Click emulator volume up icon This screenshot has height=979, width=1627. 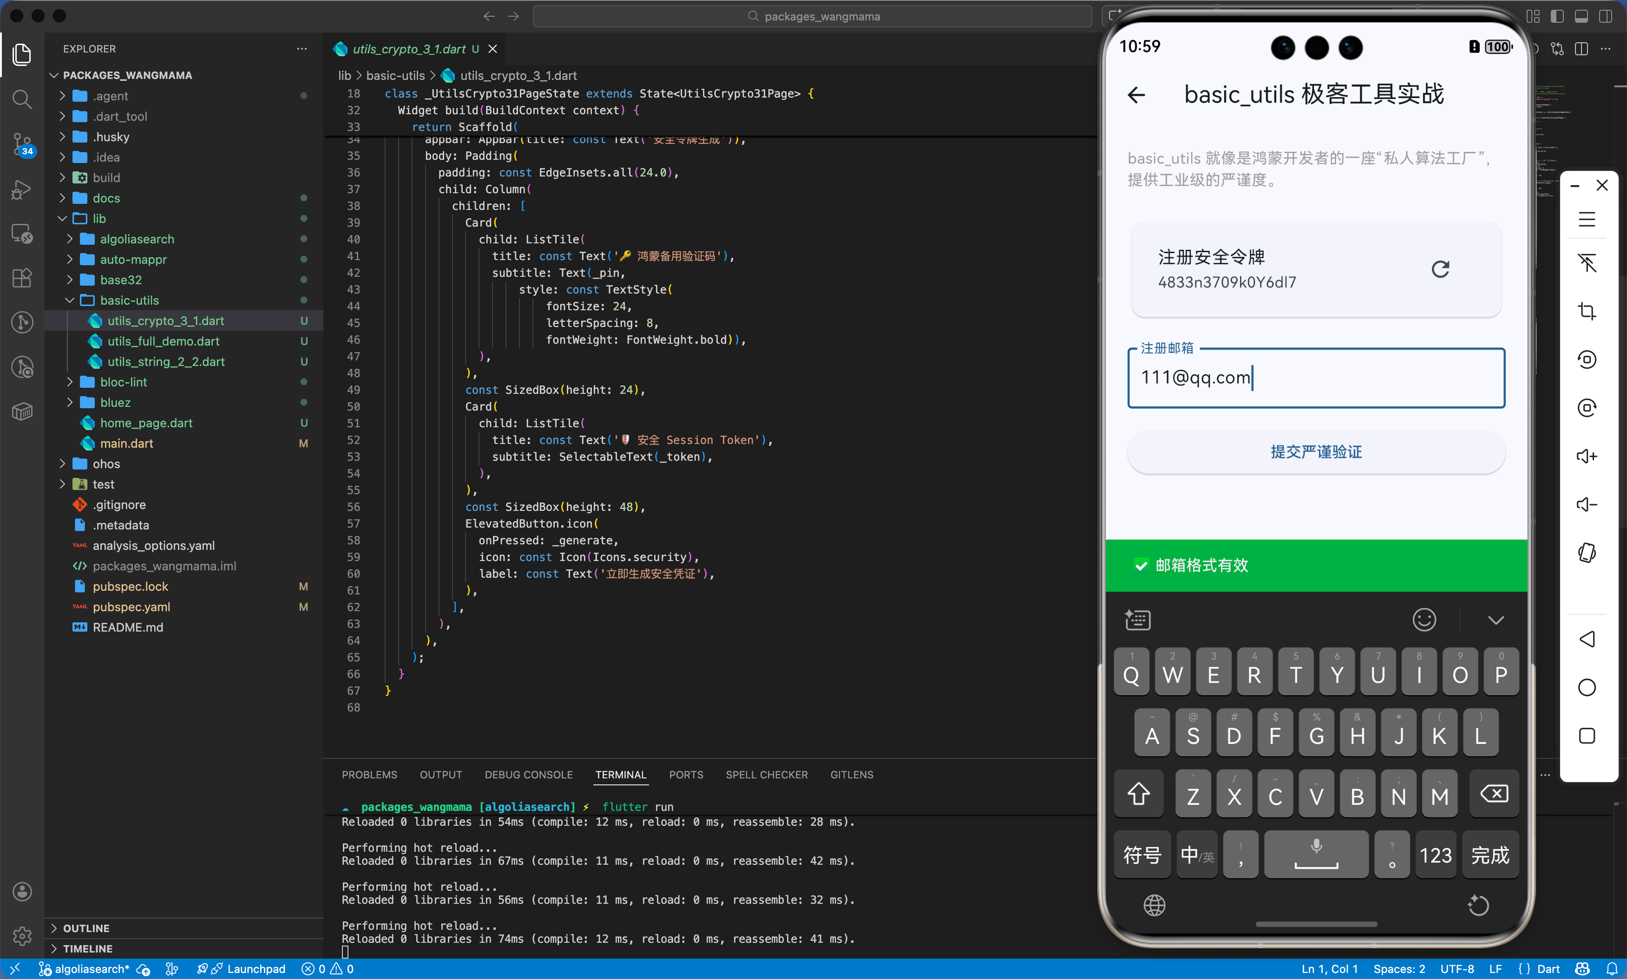[x=1586, y=457]
